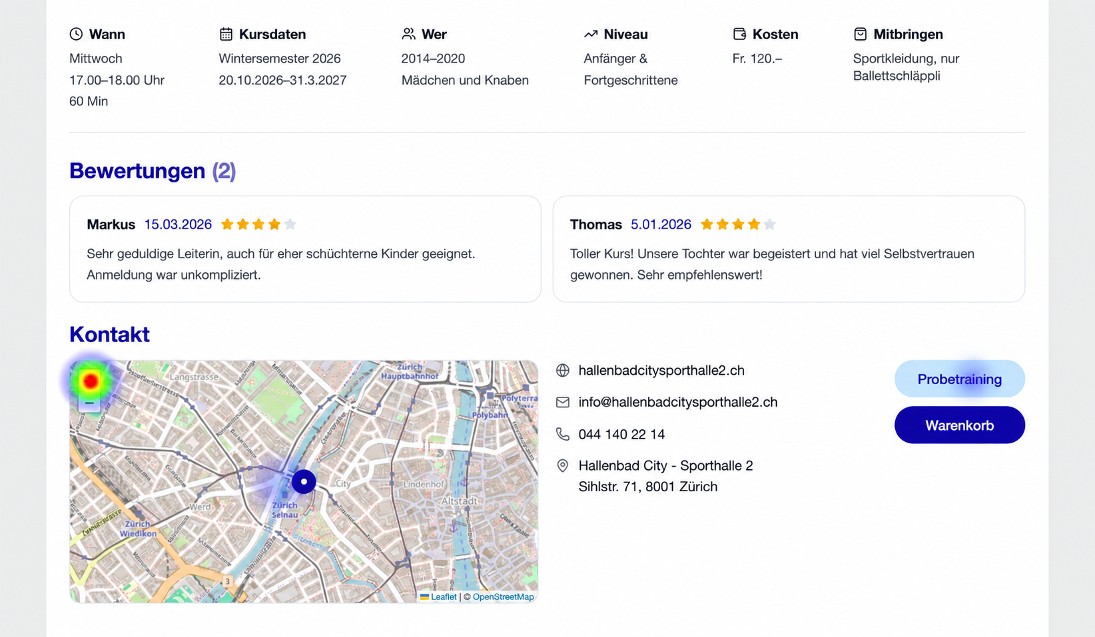Image resolution: width=1095 pixels, height=637 pixels.
Task: Click the Zürich Hauptbahnhof label on the map
Action: point(410,371)
